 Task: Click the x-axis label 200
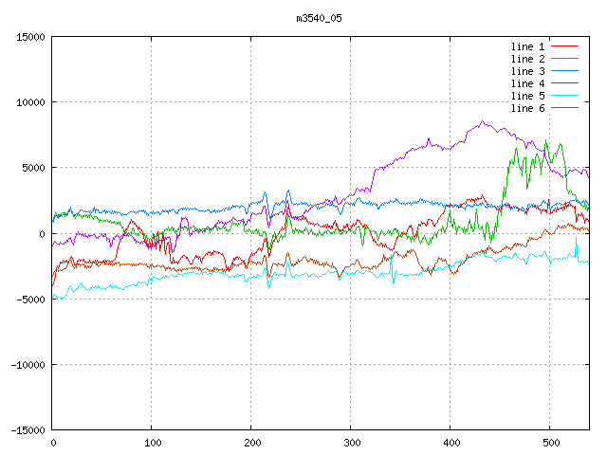tap(252, 443)
